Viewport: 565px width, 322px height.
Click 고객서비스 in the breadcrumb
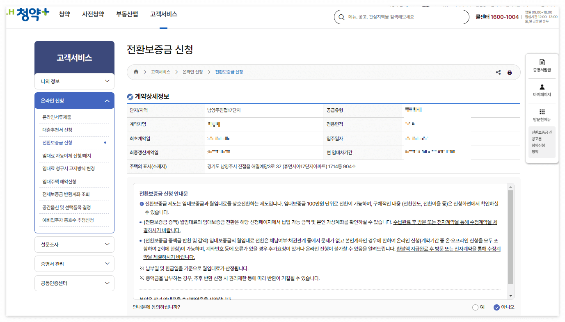point(160,72)
